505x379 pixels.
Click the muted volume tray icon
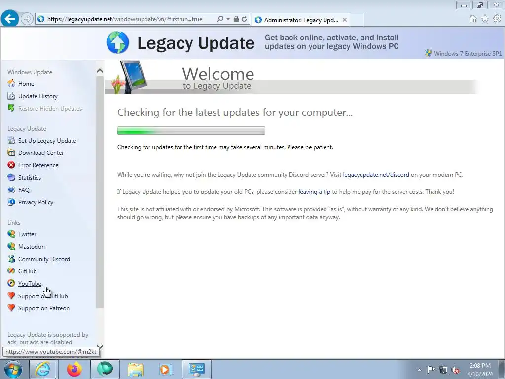455,370
